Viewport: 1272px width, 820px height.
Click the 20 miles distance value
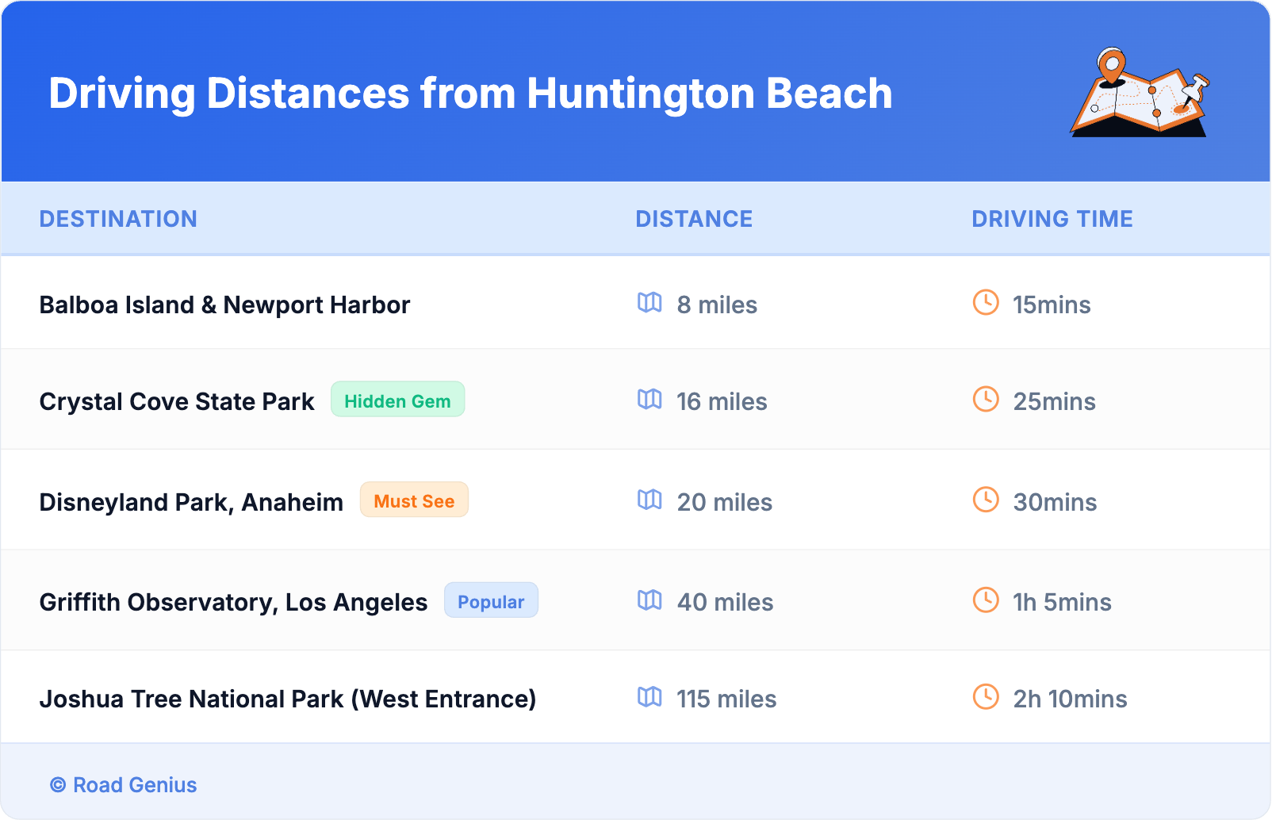pos(724,503)
